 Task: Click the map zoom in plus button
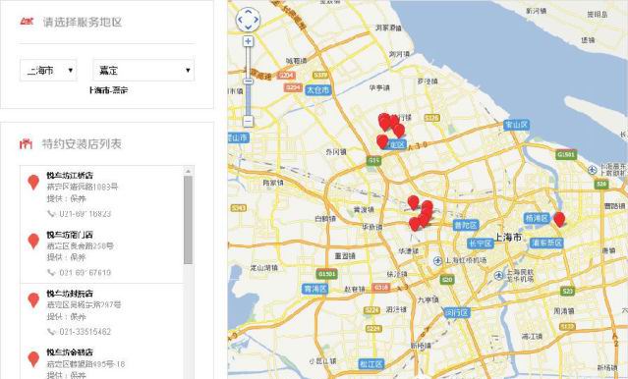click(249, 41)
